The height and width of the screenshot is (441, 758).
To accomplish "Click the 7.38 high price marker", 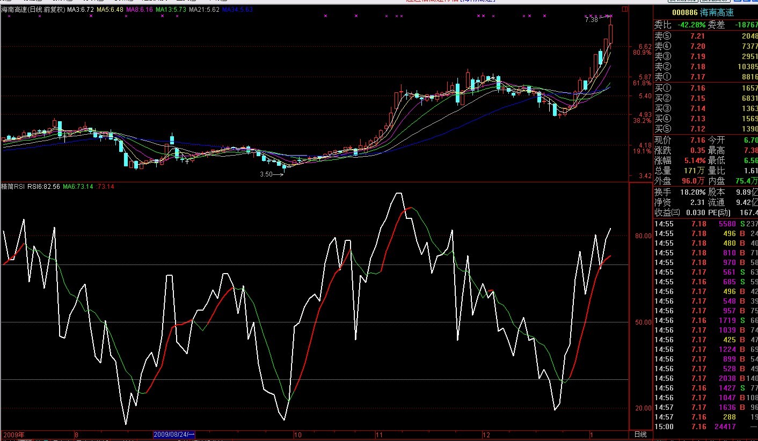I will click(x=591, y=20).
